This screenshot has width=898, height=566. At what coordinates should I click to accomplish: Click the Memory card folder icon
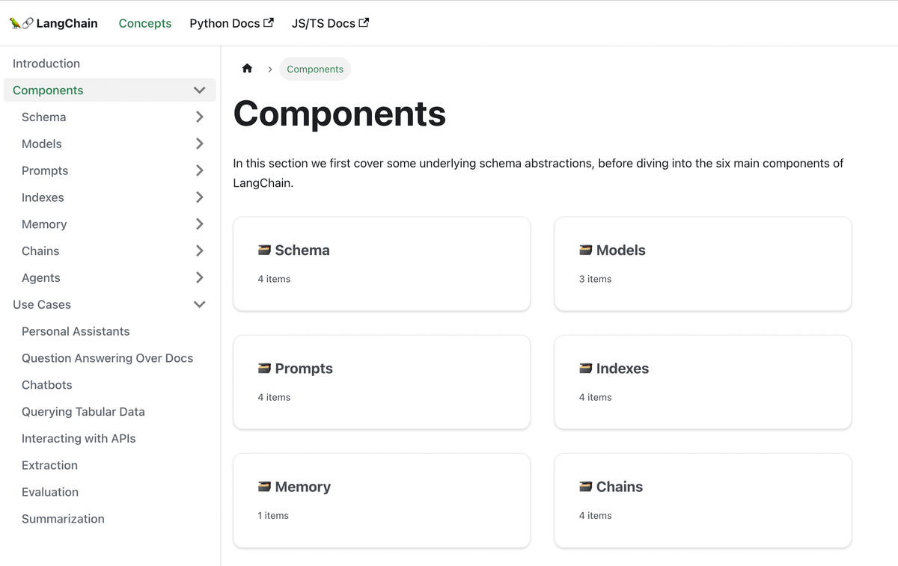click(264, 487)
